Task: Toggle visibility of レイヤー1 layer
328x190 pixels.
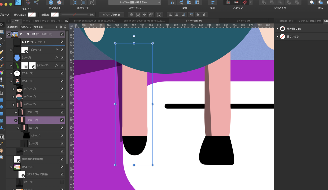Action: 62,42
